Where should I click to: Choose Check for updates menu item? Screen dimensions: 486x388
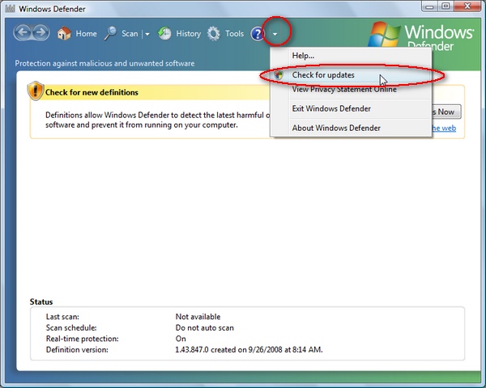click(x=351, y=75)
